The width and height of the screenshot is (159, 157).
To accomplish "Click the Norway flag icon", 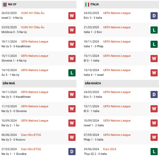I will coord(5,4).
